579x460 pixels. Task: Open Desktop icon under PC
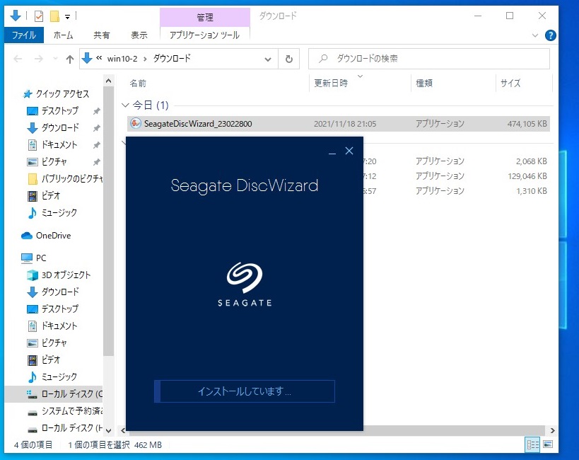tap(33, 309)
